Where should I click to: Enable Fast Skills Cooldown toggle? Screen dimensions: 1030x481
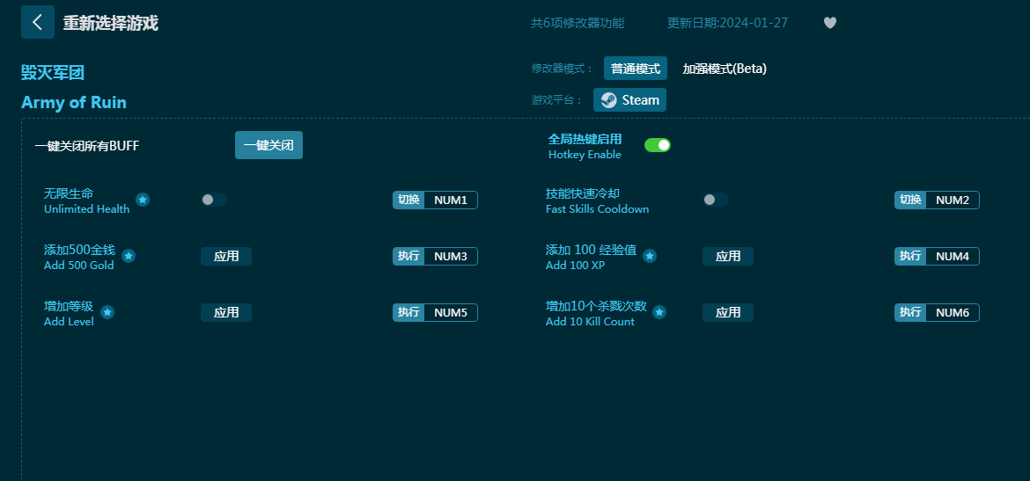(x=715, y=200)
